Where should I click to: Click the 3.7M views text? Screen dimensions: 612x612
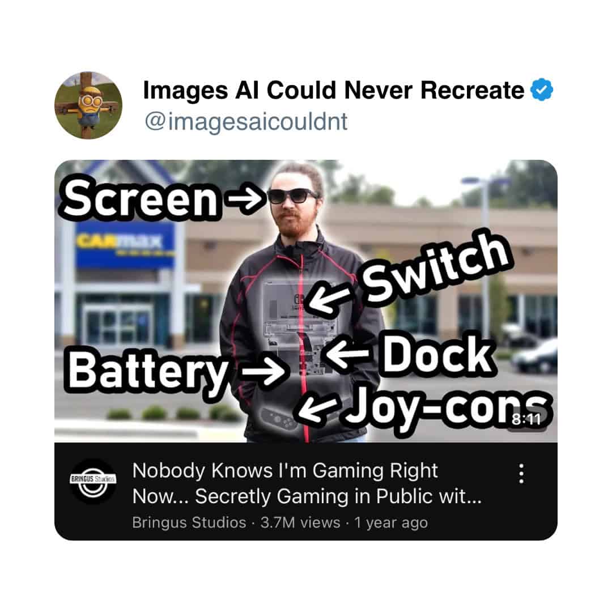click(300, 522)
